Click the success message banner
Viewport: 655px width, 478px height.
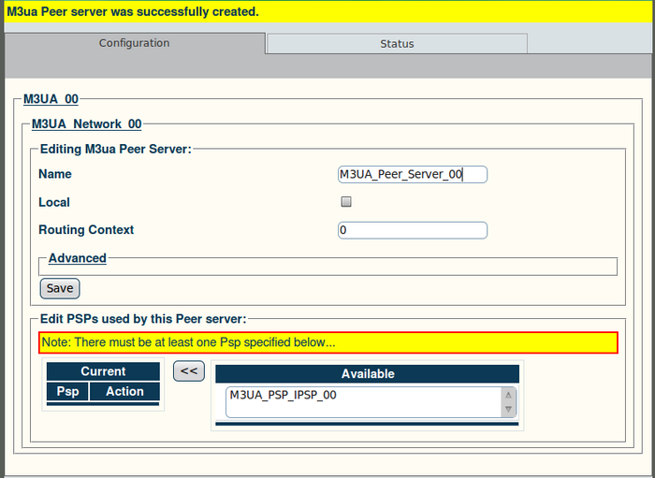[327, 11]
